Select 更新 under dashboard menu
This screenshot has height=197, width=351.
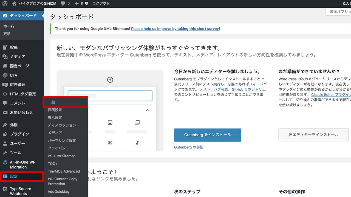[7, 34]
